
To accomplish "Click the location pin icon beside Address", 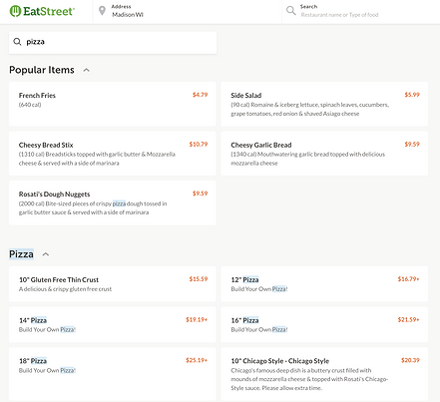I will point(103,11).
